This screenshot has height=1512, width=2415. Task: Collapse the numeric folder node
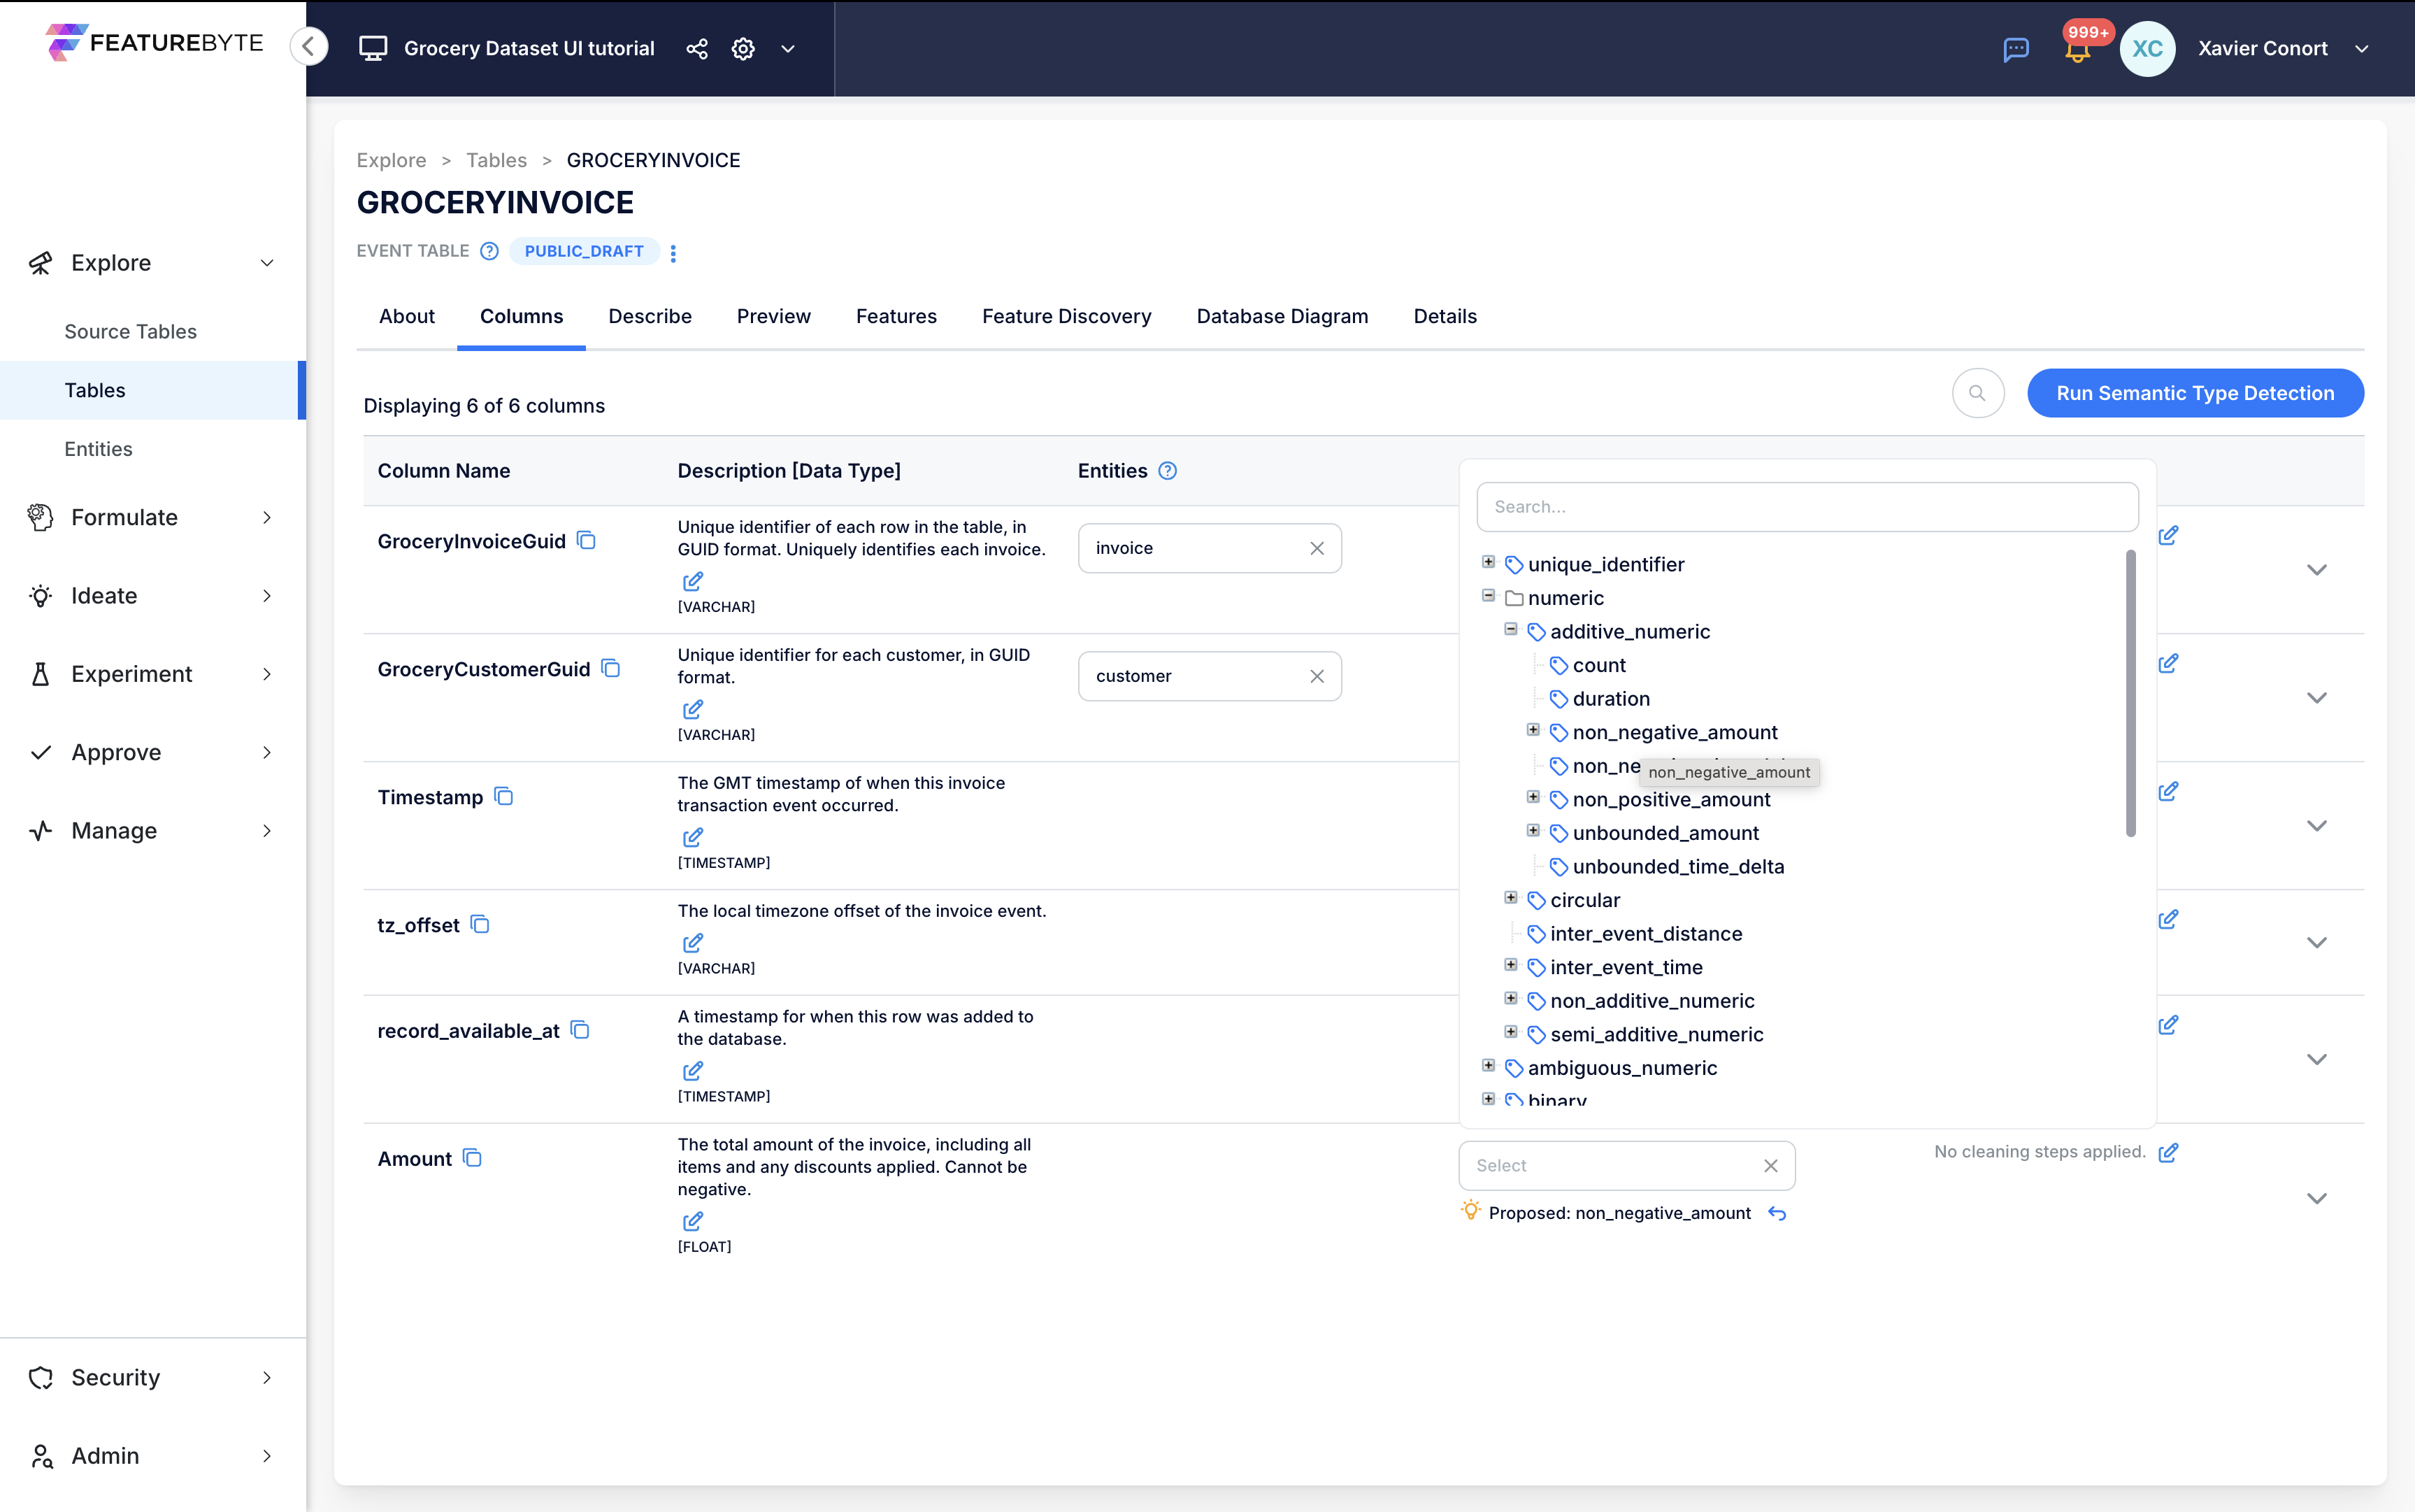click(1489, 596)
